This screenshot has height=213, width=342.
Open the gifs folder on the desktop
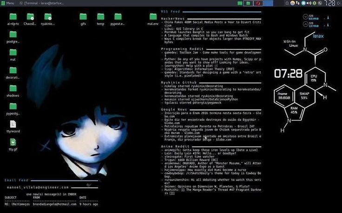[83, 19]
